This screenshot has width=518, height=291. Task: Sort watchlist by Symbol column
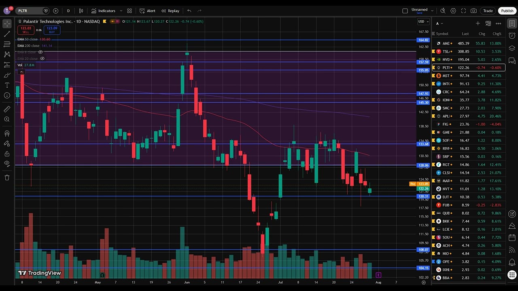click(442, 34)
